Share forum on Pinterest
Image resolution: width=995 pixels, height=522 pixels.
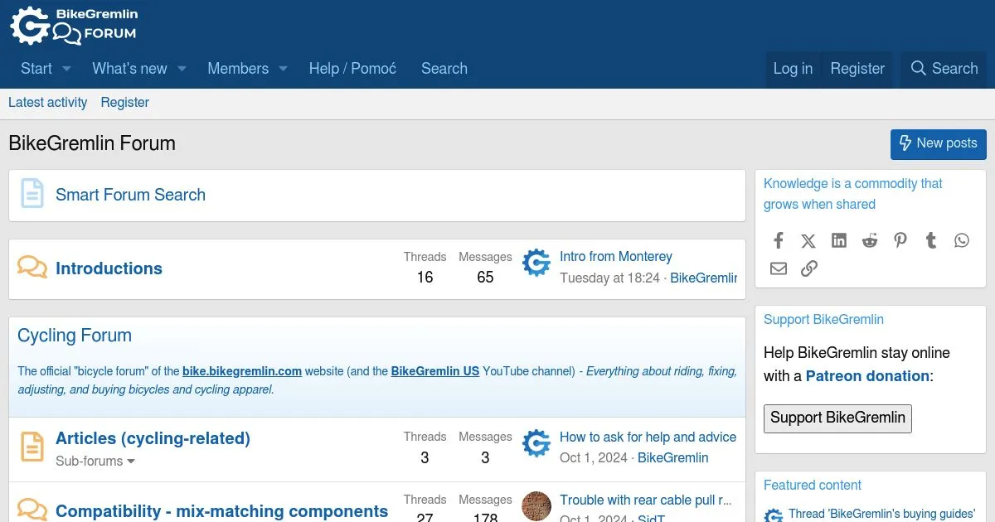[900, 240]
